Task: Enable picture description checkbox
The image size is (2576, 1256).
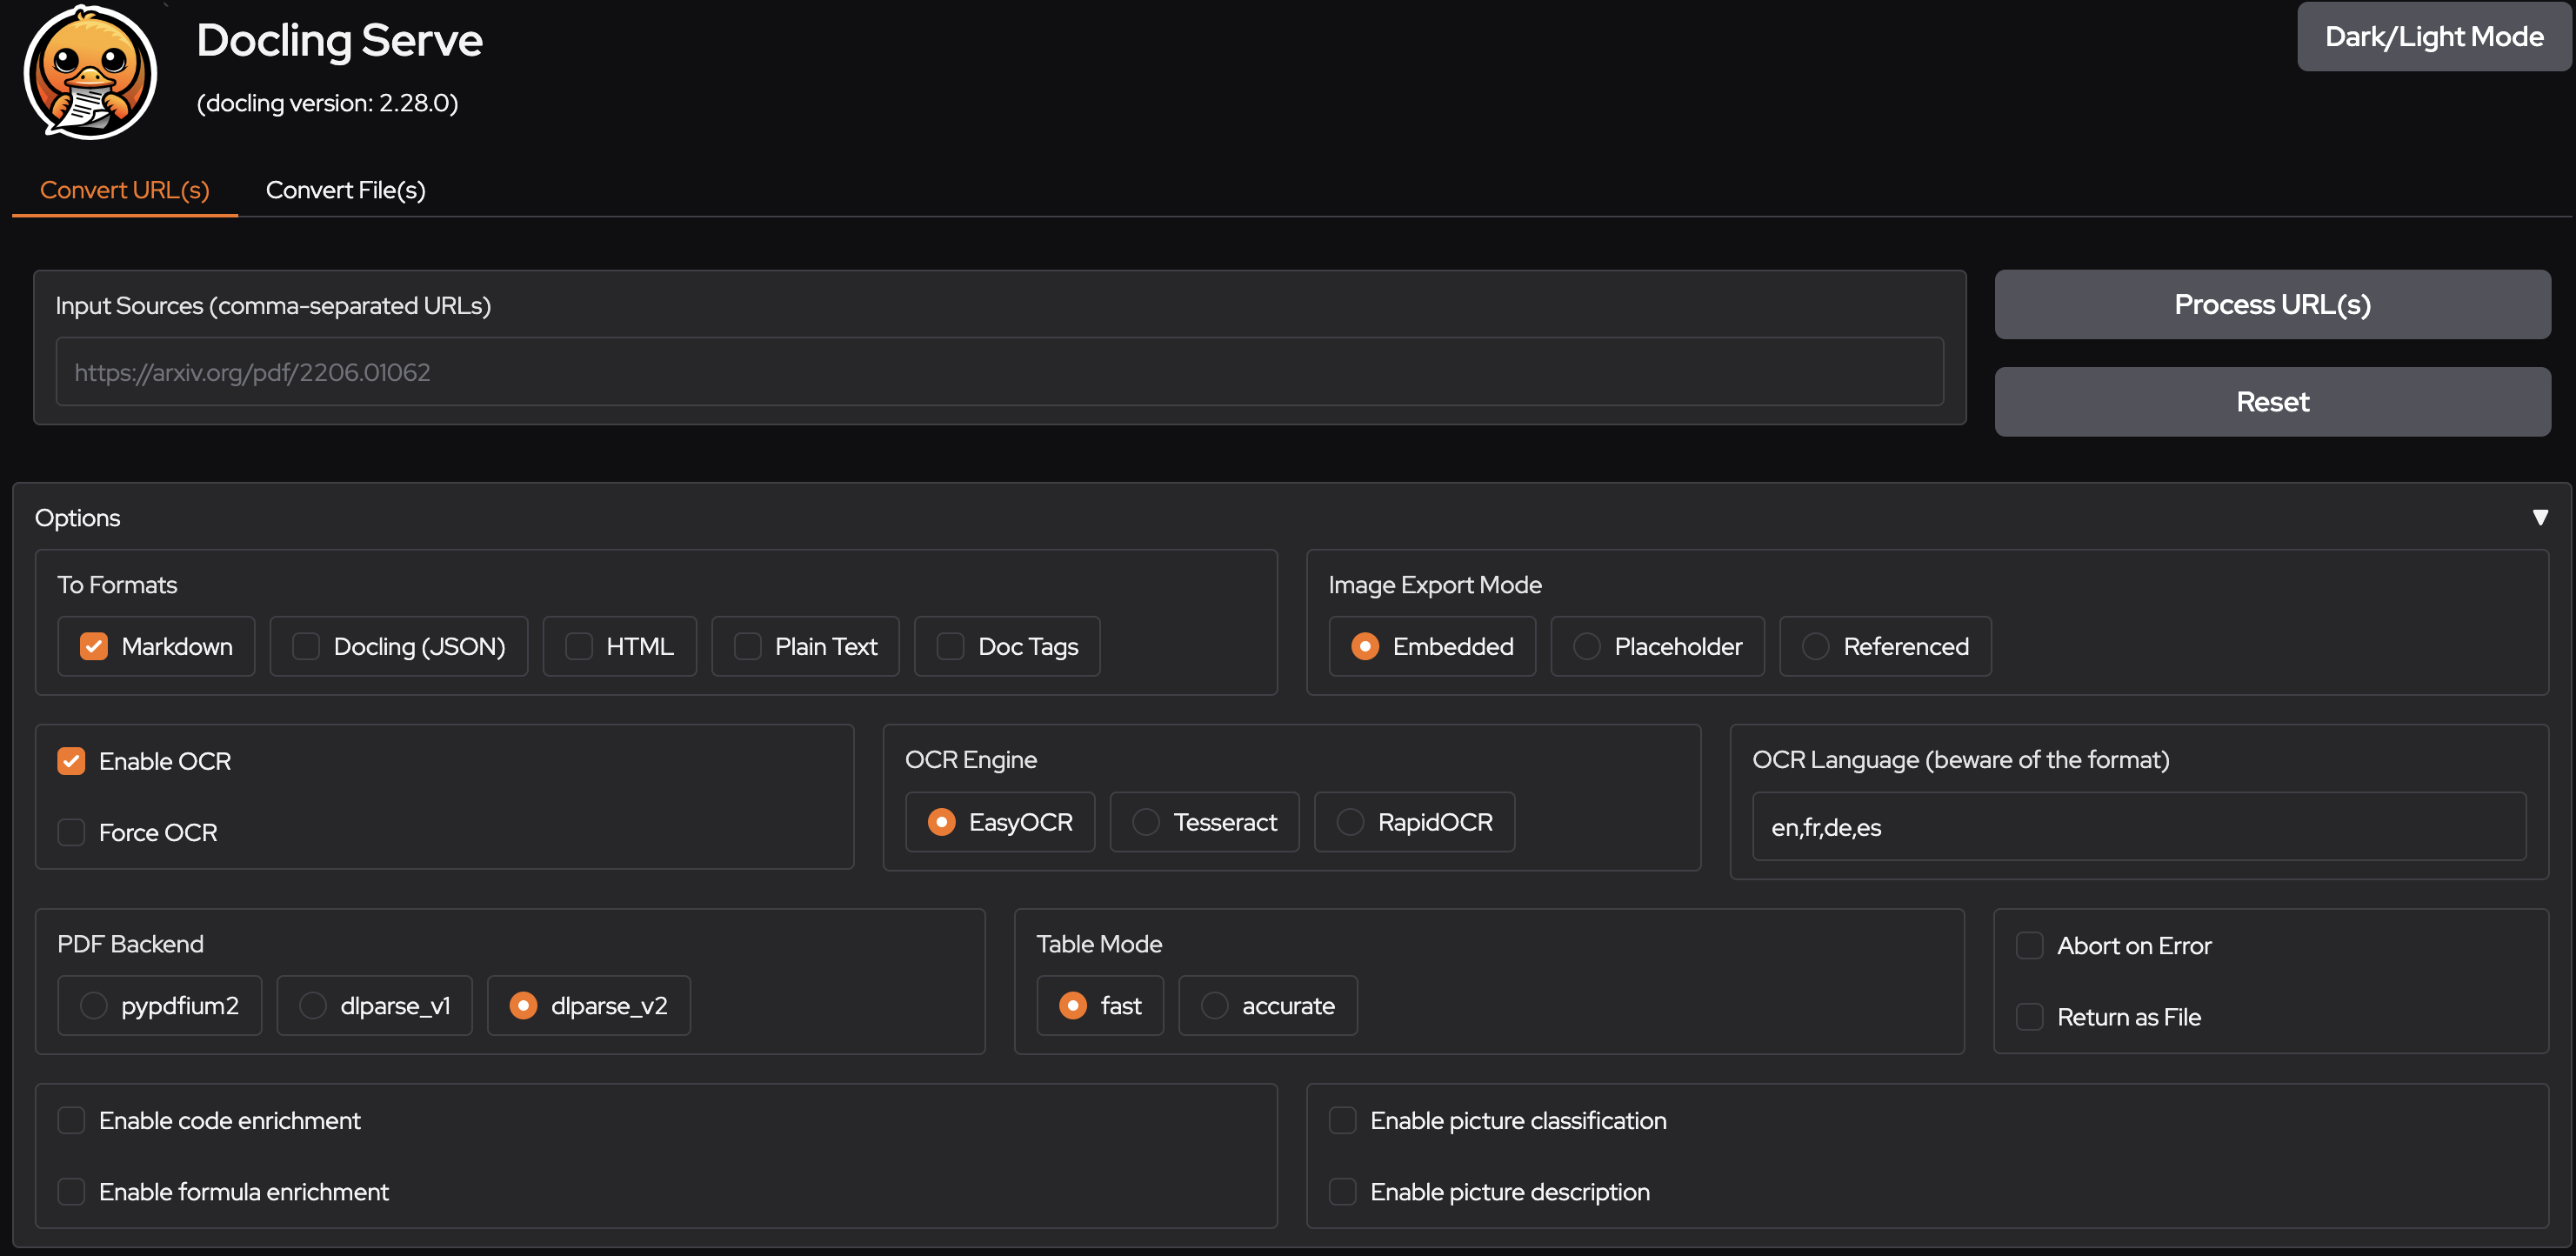Action: pyautogui.click(x=1342, y=1191)
